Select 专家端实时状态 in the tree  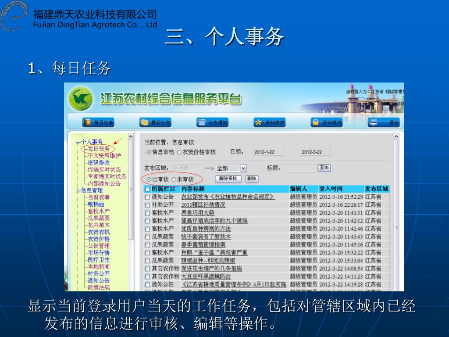click(x=107, y=176)
